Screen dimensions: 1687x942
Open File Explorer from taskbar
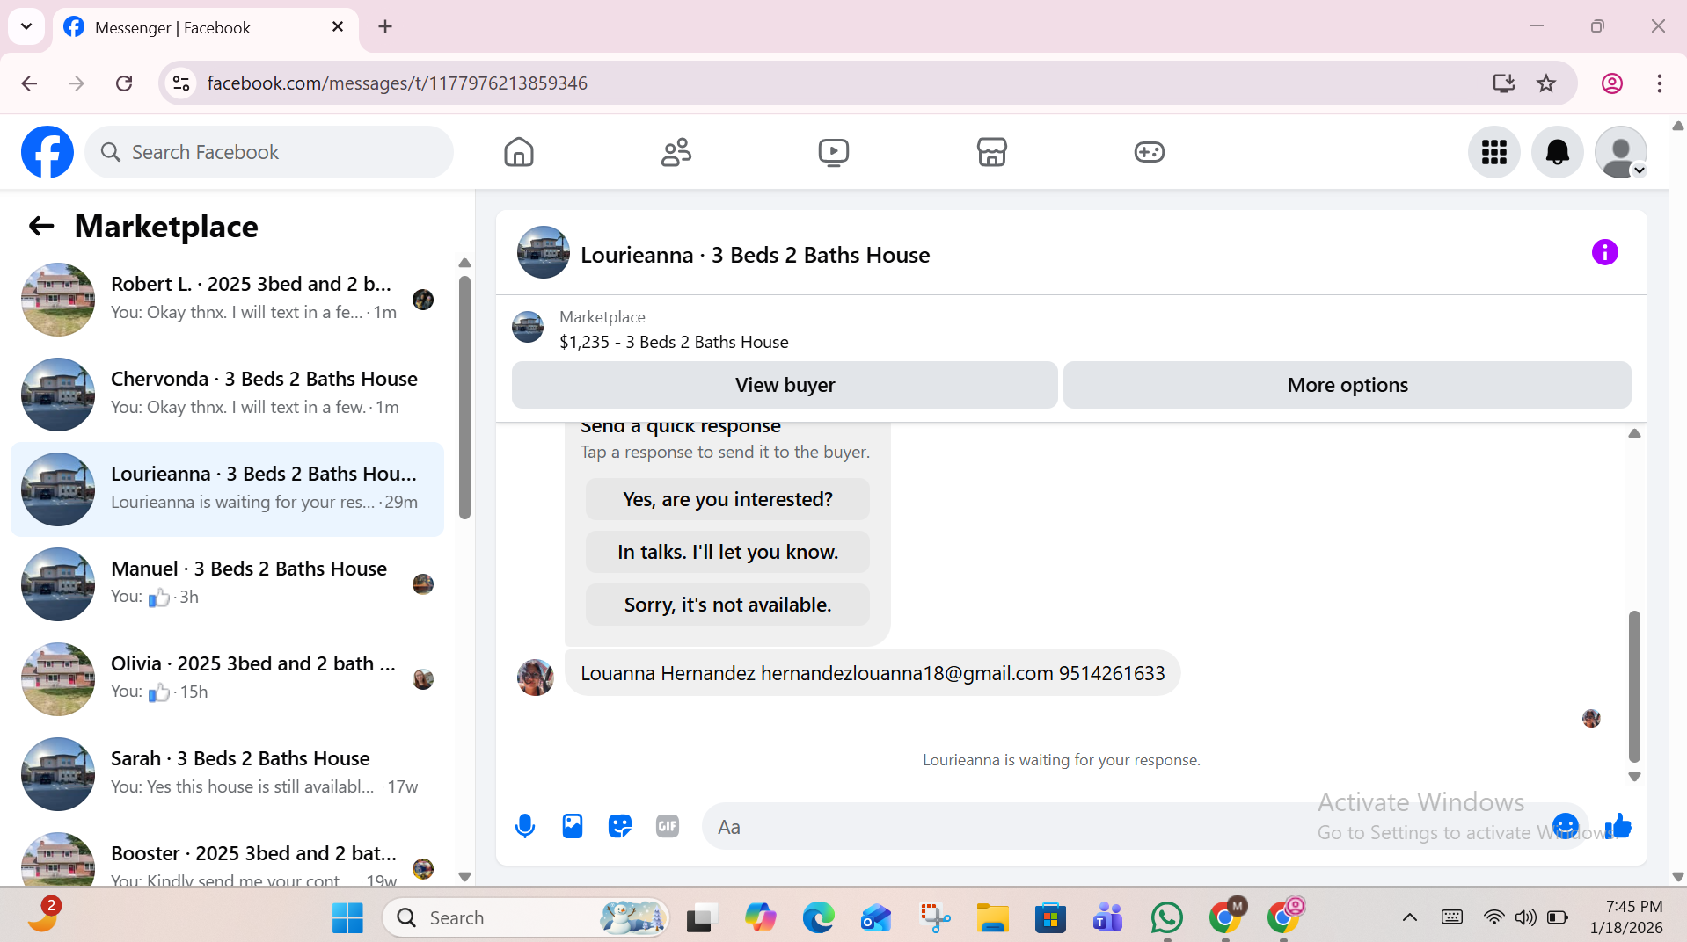click(x=993, y=917)
